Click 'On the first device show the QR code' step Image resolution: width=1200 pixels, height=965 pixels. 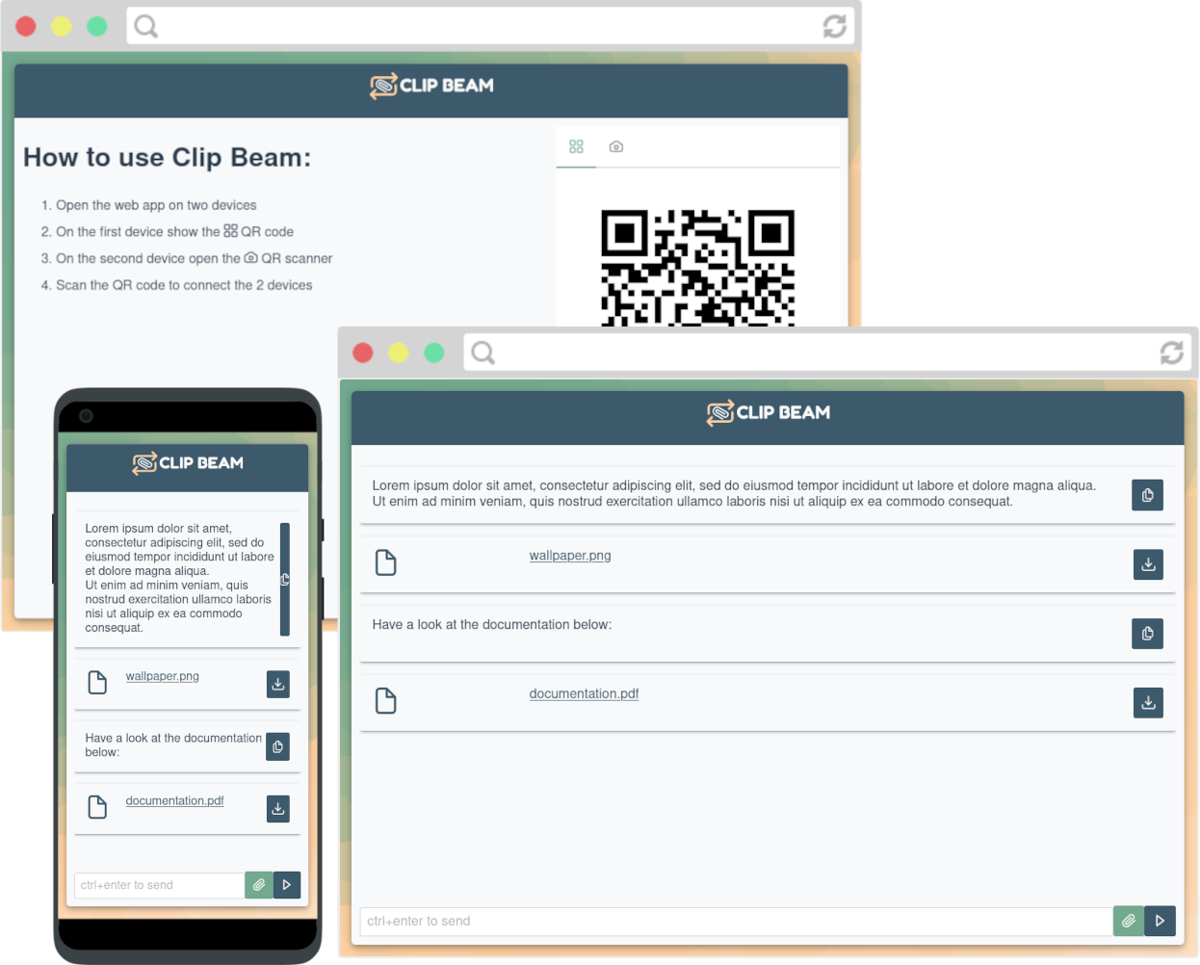tap(174, 232)
